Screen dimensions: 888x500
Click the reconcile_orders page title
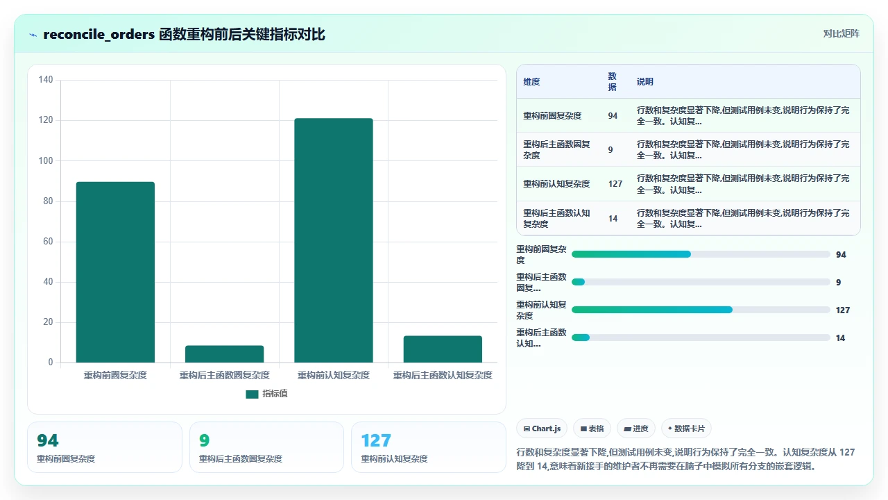[x=184, y=35]
